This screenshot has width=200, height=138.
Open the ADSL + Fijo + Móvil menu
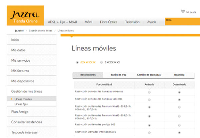62,22
